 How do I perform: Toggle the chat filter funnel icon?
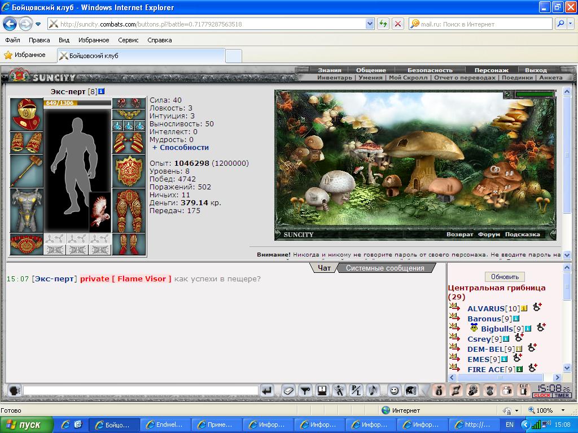[x=305, y=391]
